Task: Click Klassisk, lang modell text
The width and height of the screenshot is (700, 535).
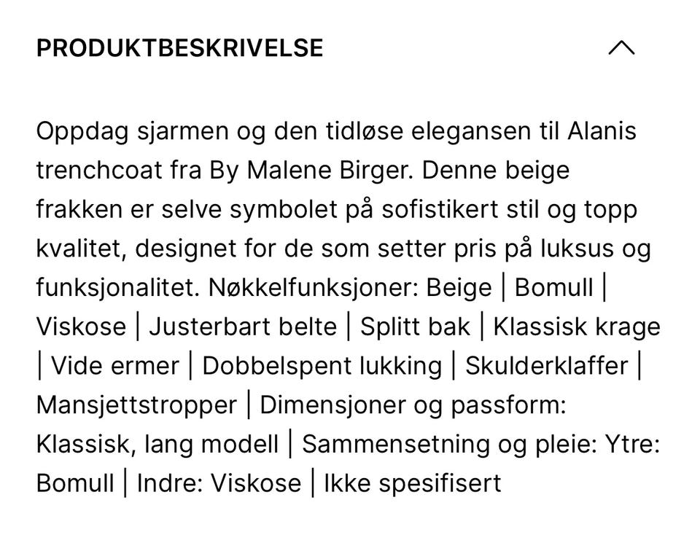Action: tap(155, 443)
